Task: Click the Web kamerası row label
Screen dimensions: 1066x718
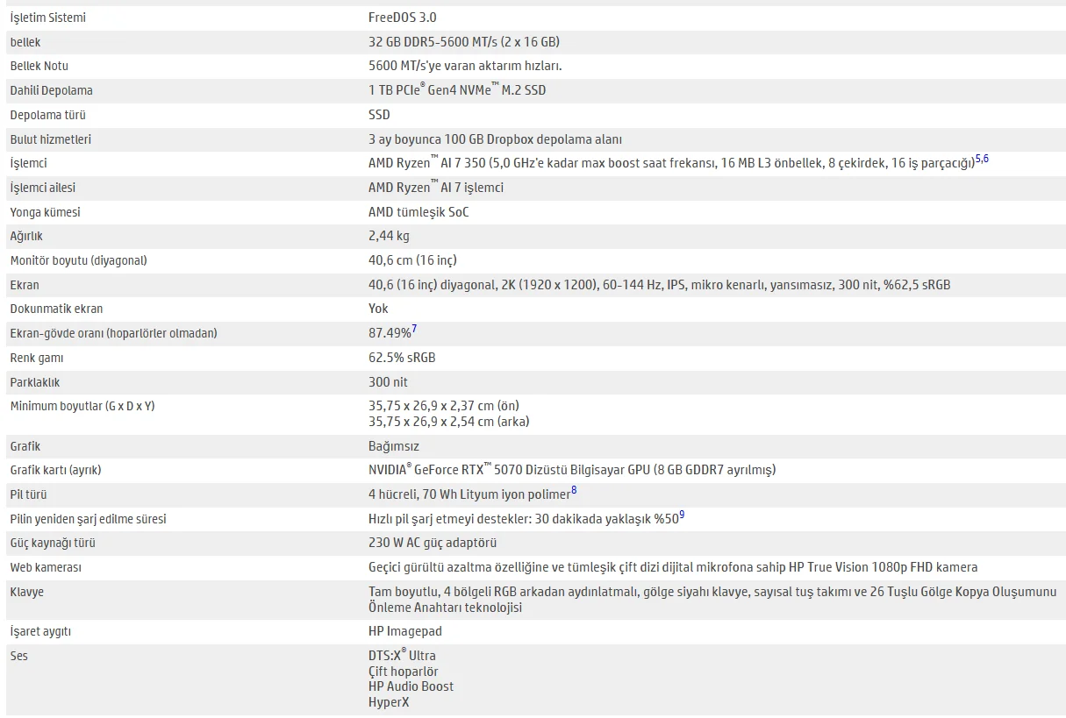Action: pos(46,567)
